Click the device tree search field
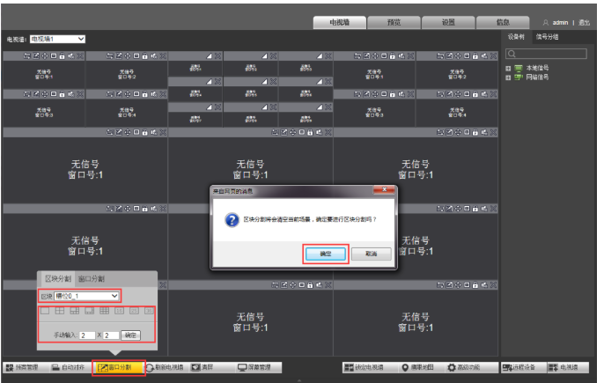 [552, 54]
